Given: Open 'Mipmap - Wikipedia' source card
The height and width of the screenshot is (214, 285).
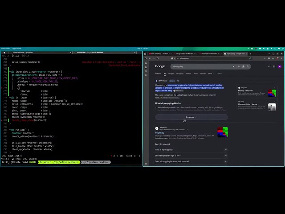Looking at the screenshot, I should pos(256,92).
